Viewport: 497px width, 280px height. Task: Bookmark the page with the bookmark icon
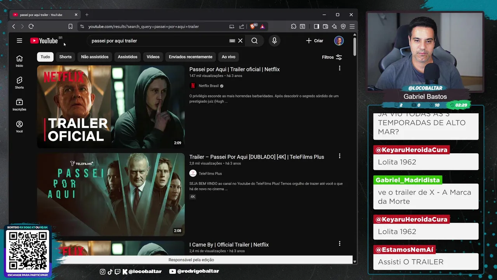[x=70, y=26]
